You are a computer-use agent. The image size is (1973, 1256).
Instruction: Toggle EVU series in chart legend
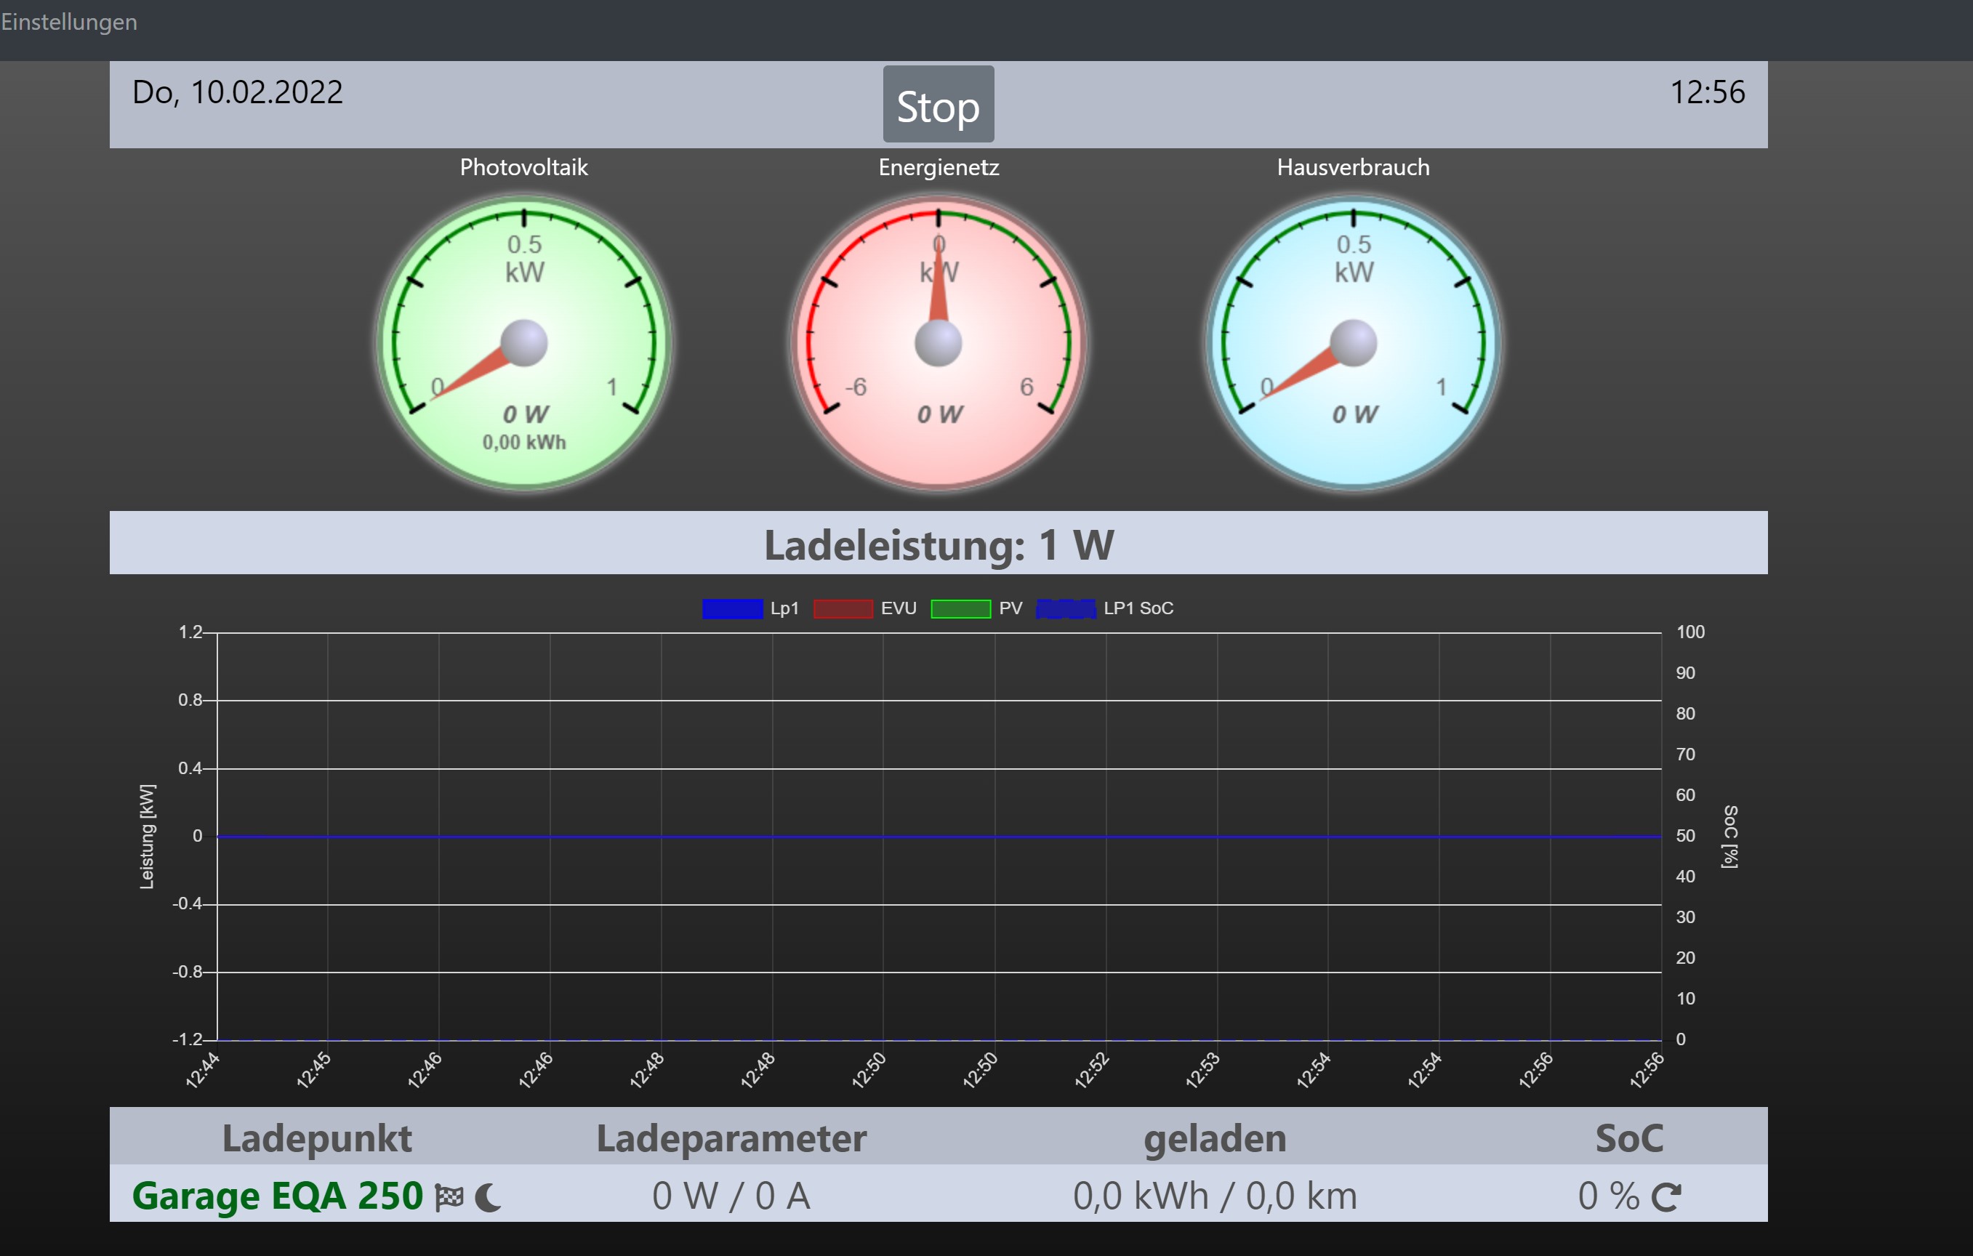click(843, 609)
